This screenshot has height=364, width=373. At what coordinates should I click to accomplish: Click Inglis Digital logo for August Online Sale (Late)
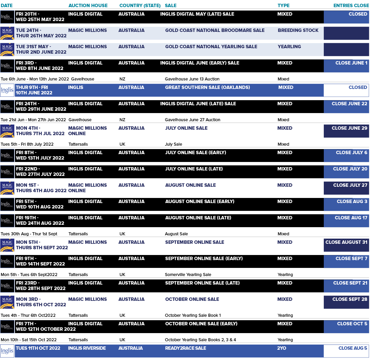click(x=7, y=221)
